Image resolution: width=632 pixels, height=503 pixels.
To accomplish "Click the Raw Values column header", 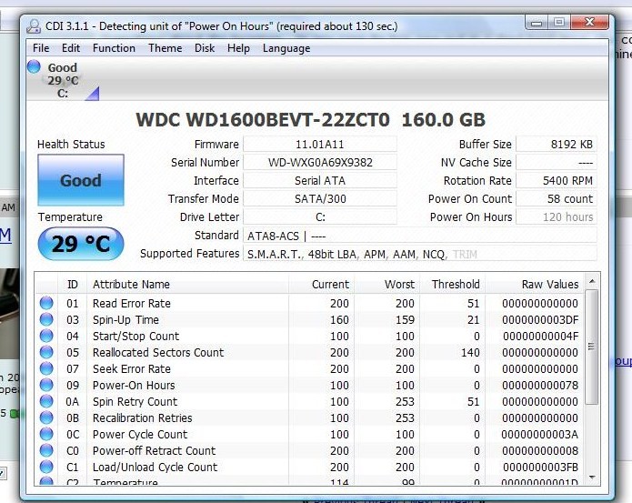I will (534, 285).
